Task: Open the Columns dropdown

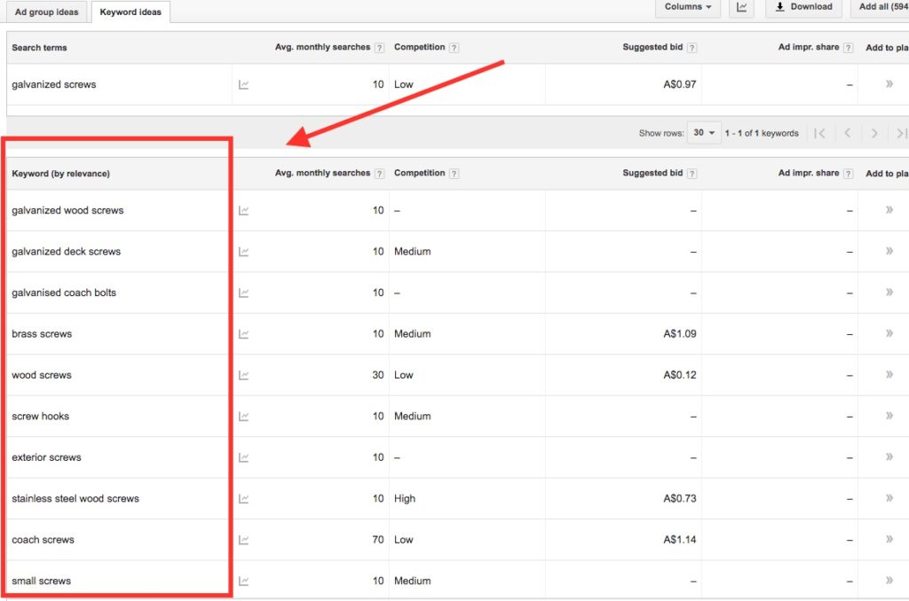Action: tap(688, 7)
